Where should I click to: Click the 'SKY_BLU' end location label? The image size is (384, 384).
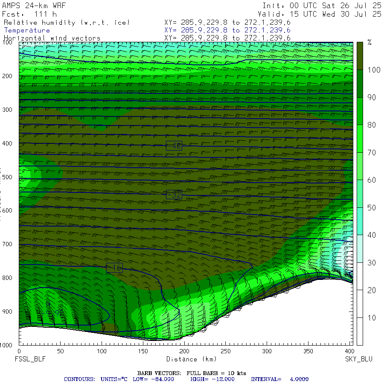[358, 359]
